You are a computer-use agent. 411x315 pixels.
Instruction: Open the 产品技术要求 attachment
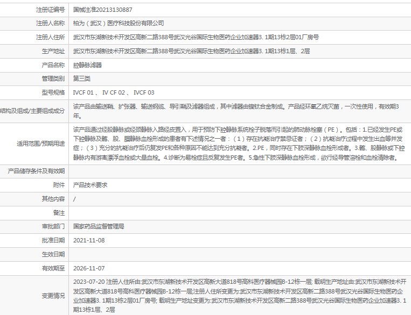(x=90, y=185)
